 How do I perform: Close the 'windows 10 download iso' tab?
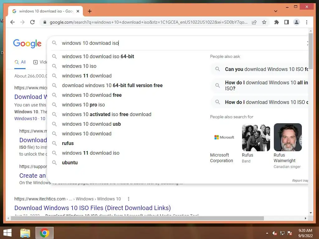click(78, 11)
